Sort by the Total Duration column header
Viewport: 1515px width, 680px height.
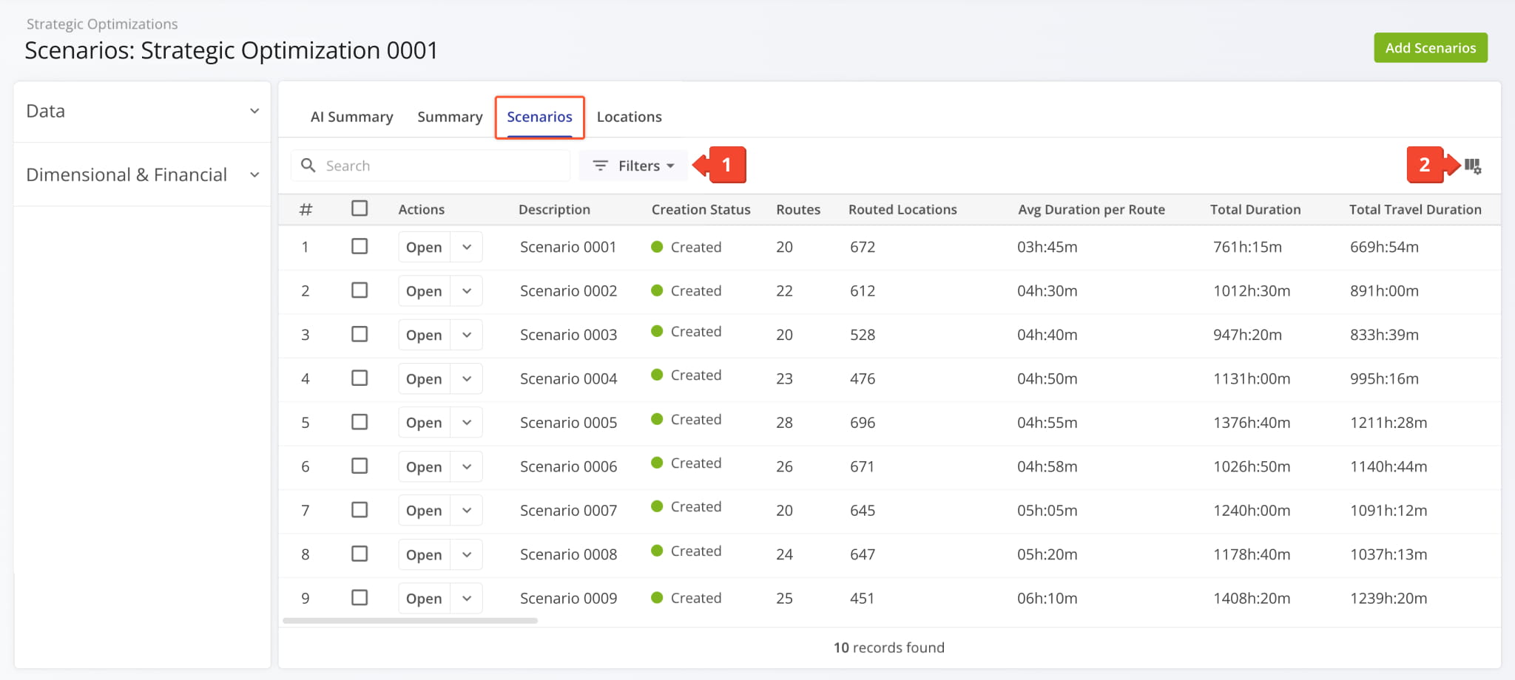pos(1255,209)
